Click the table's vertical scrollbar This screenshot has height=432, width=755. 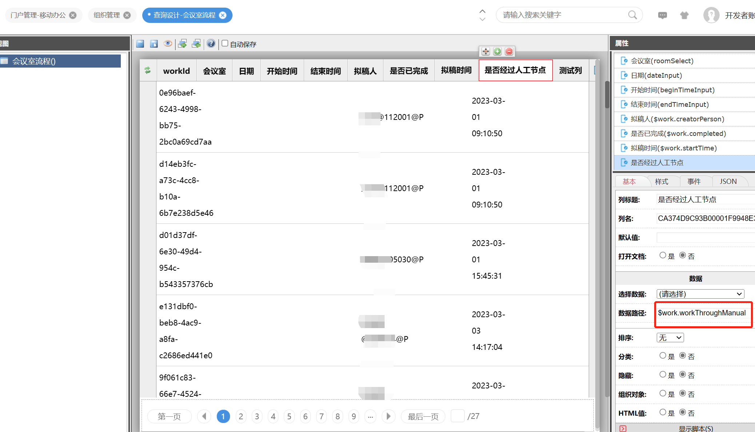point(607,94)
